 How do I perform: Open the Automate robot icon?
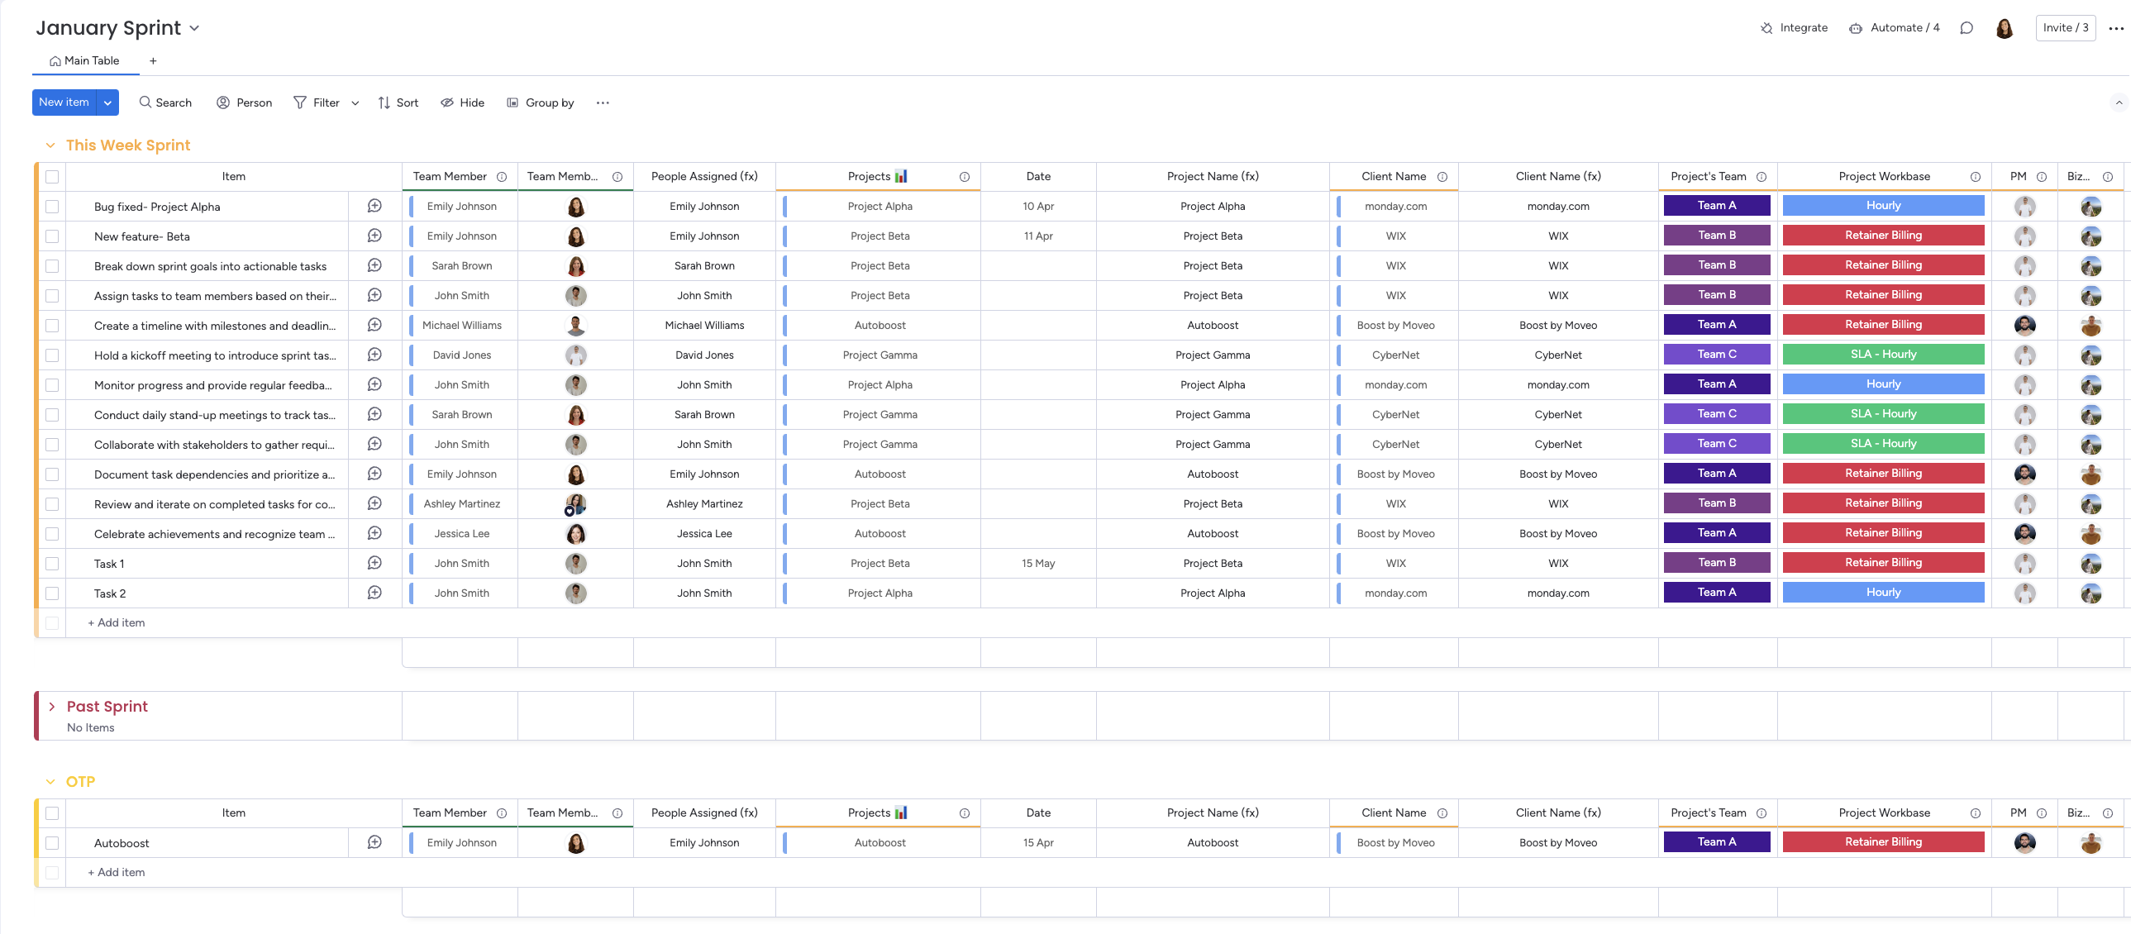click(1856, 28)
